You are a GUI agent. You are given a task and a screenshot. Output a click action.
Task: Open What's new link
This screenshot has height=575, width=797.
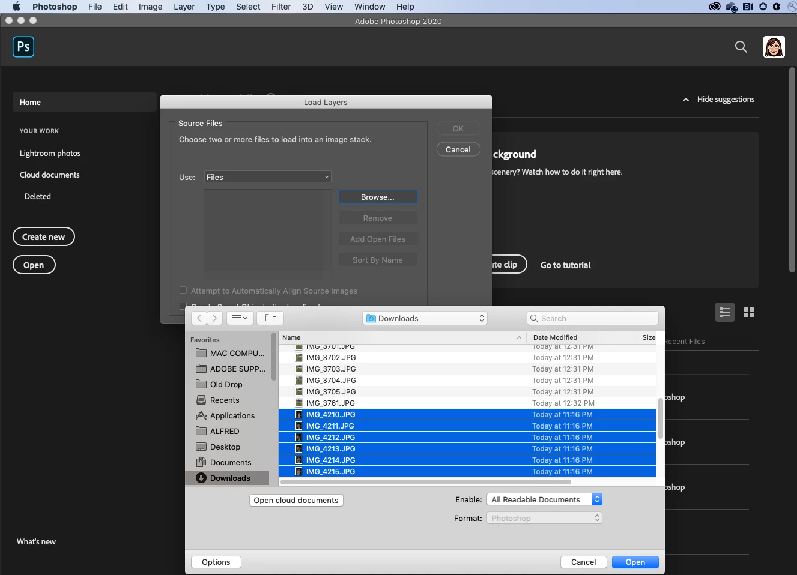[36, 541]
